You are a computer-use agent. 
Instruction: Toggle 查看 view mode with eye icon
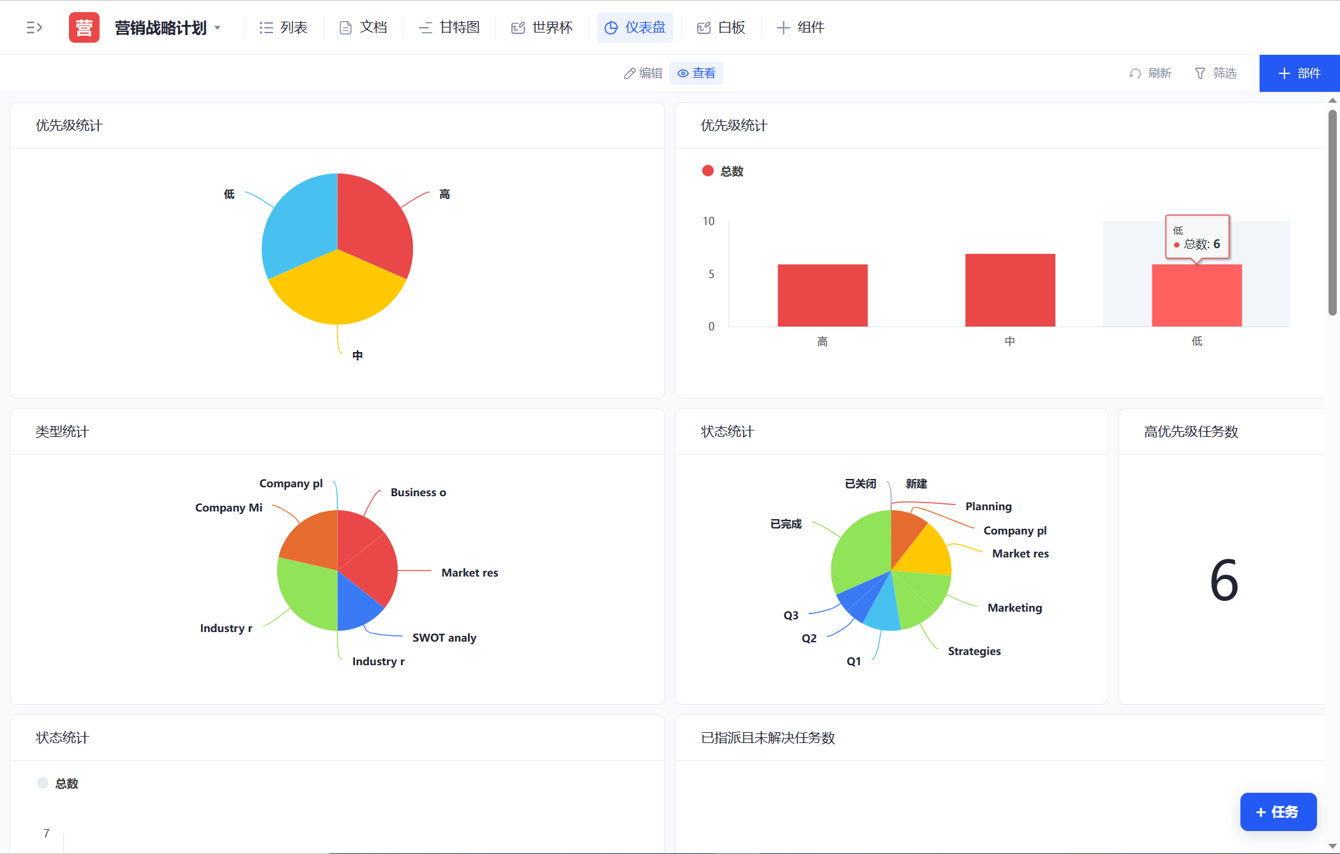(x=683, y=73)
